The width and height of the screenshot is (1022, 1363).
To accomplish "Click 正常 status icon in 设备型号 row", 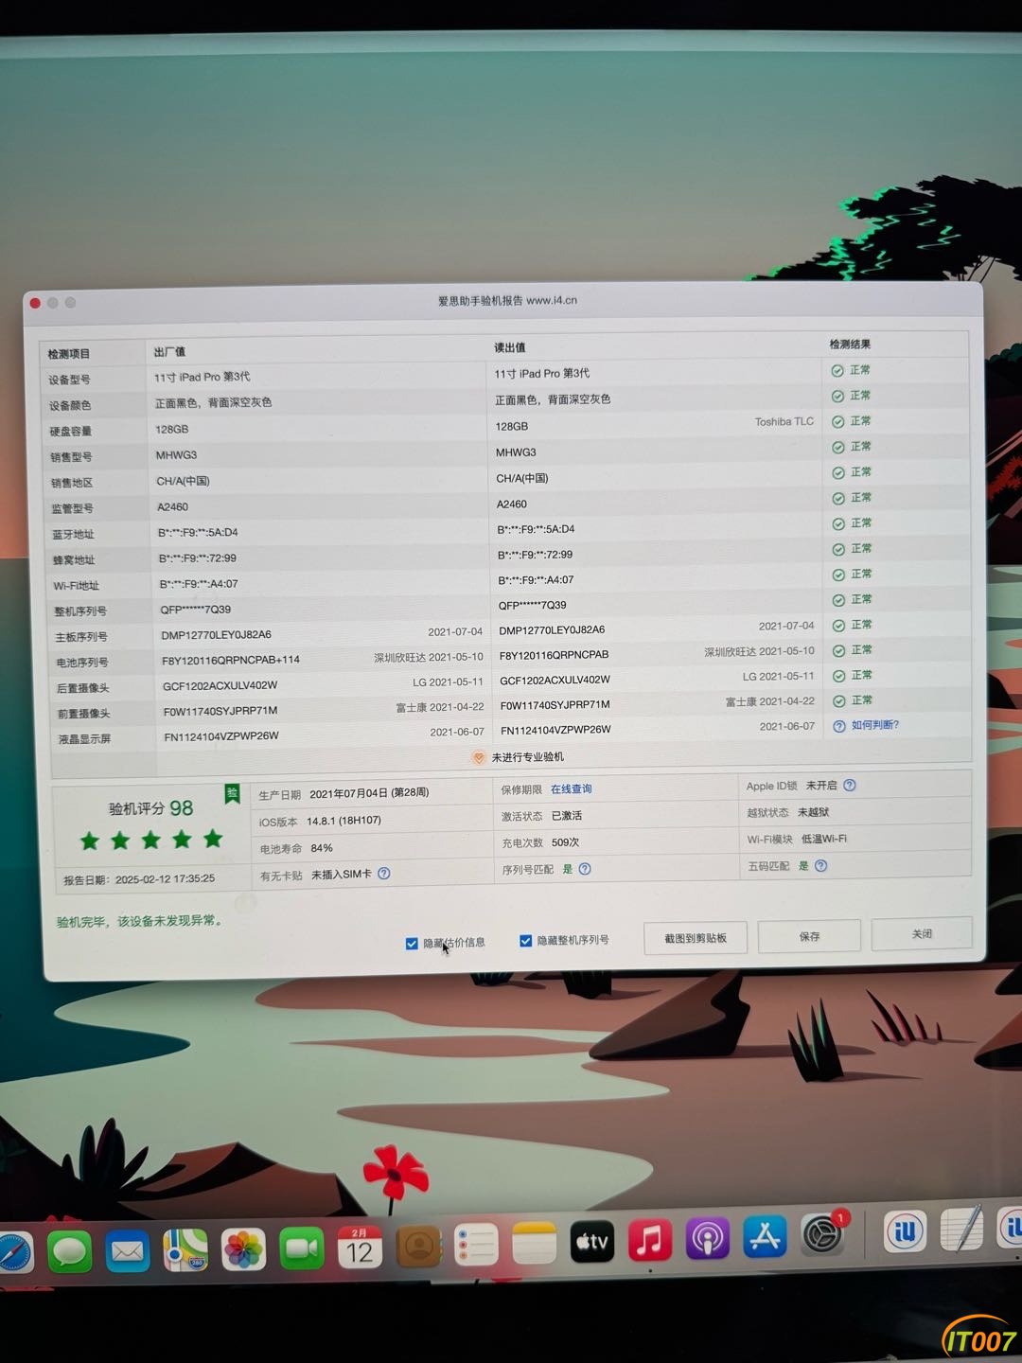I will pyautogui.click(x=837, y=371).
